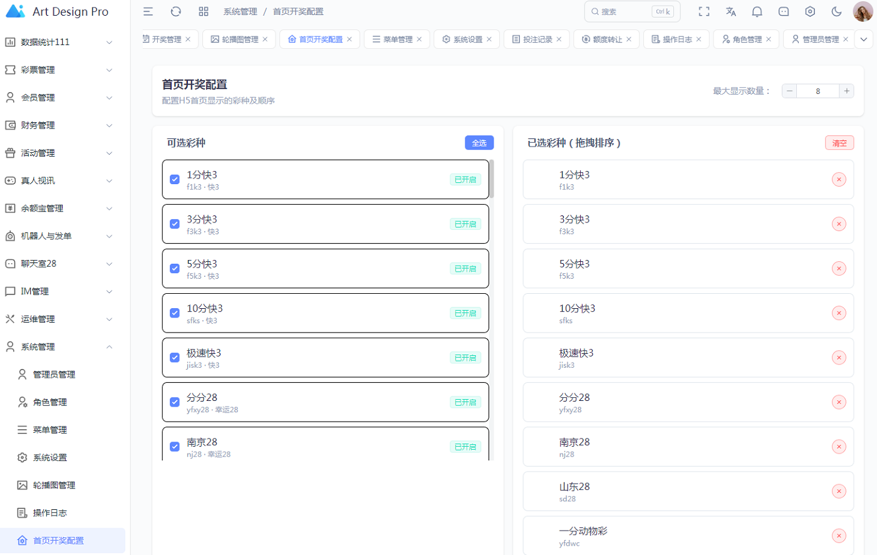Viewport: 877px width, 555px height.
Task: Click the 清空 button
Action: tap(839, 143)
